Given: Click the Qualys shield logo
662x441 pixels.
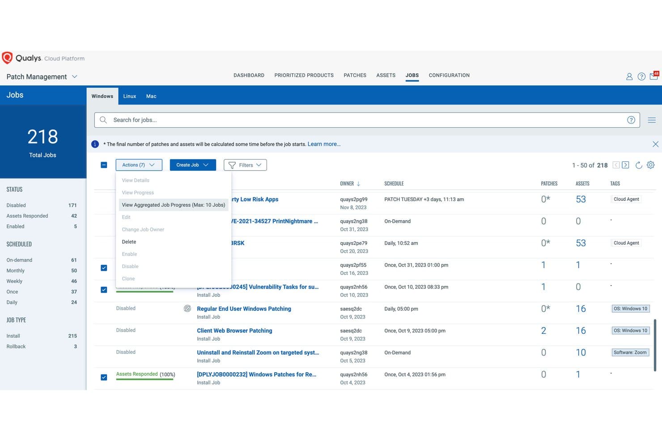Looking at the screenshot, I should 7,58.
